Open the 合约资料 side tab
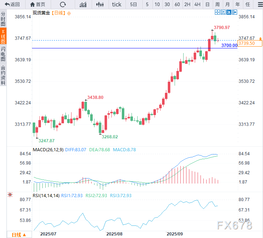263x238 pixels. click(x=3, y=75)
